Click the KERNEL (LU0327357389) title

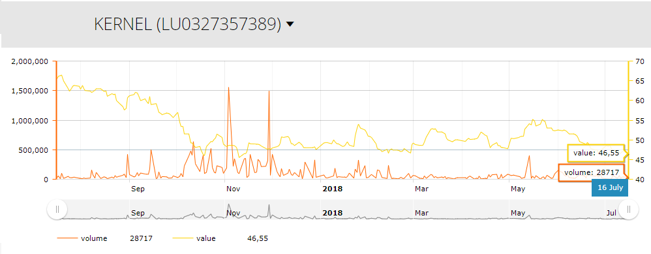pos(188,25)
